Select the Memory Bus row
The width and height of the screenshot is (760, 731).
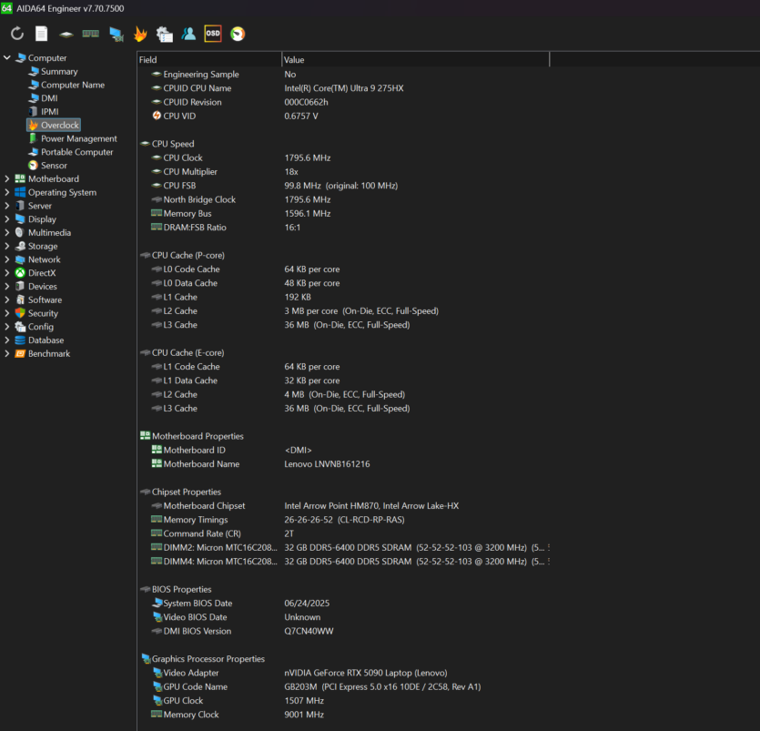pos(344,213)
